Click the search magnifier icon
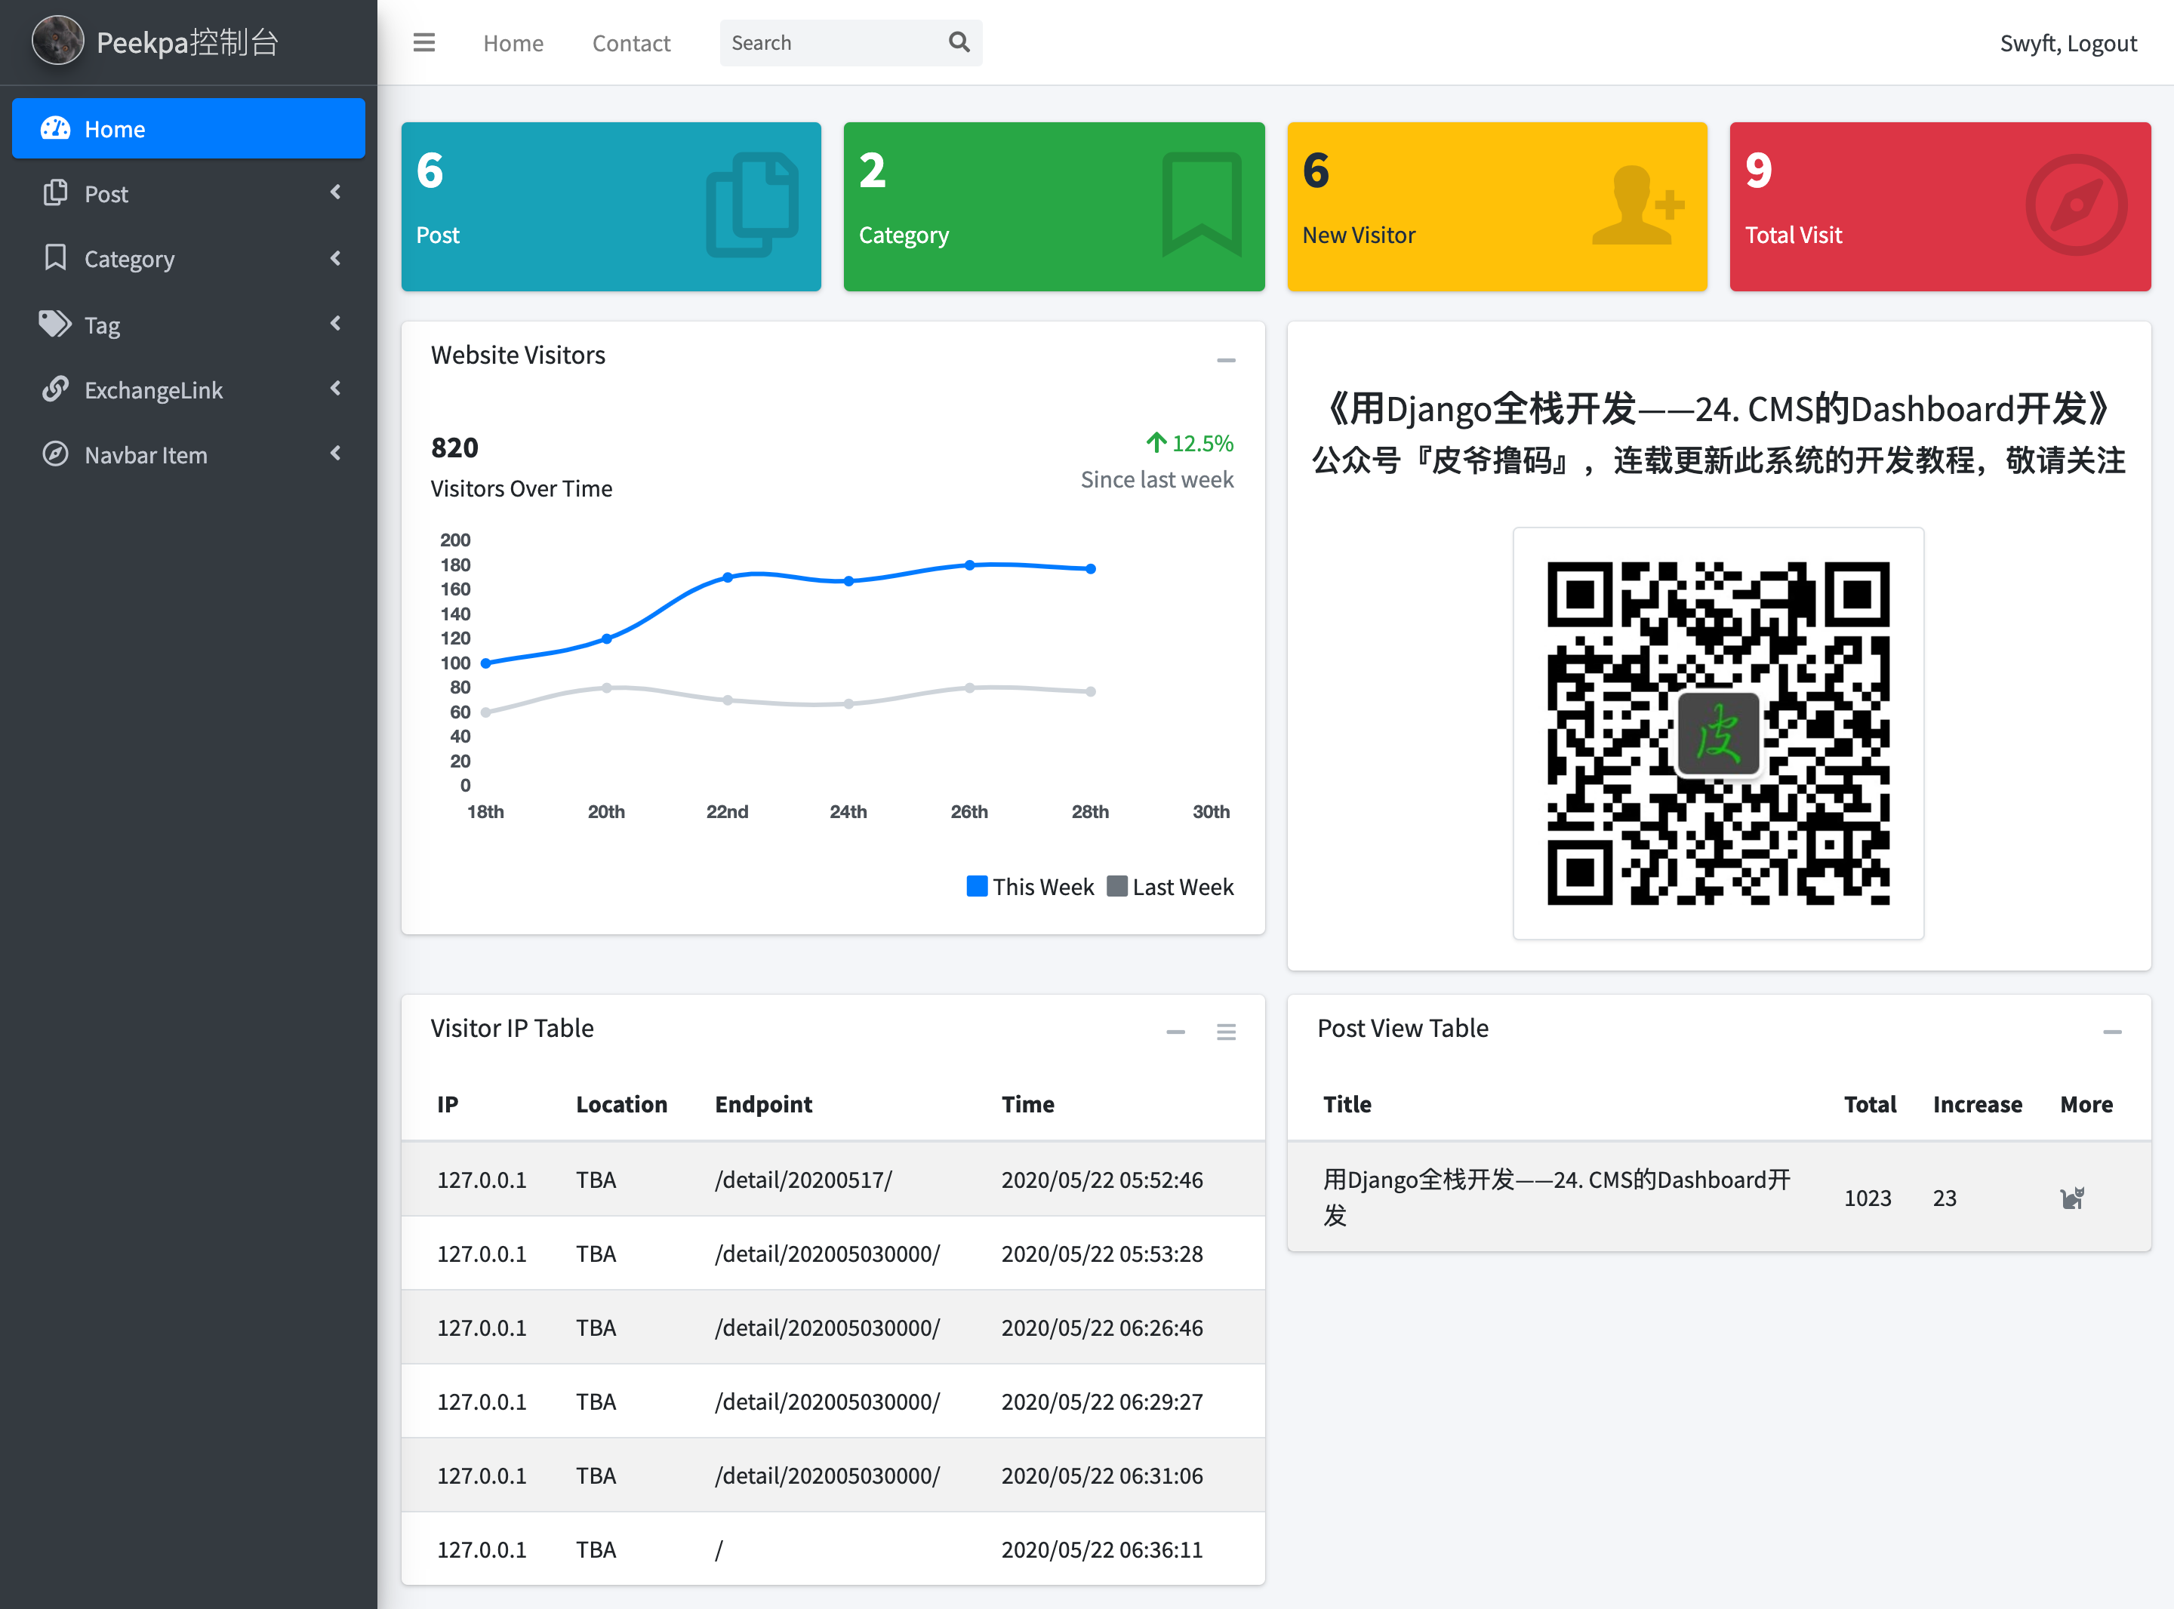The width and height of the screenshot is (2174, 1609). pyautogui.click(x=959, y=43)
